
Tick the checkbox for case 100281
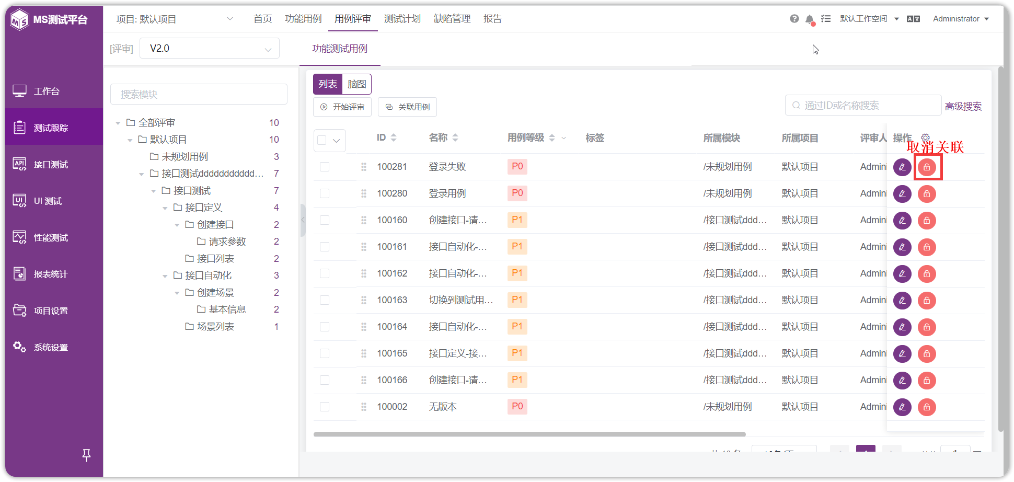tap(325, 167)
